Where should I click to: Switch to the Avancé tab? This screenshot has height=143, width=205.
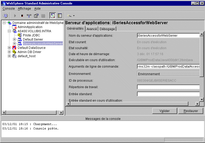tap(92, 29)
